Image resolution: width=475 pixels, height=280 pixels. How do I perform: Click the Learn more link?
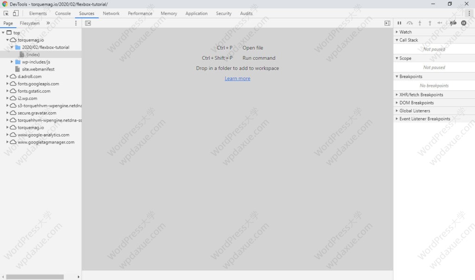237,78
